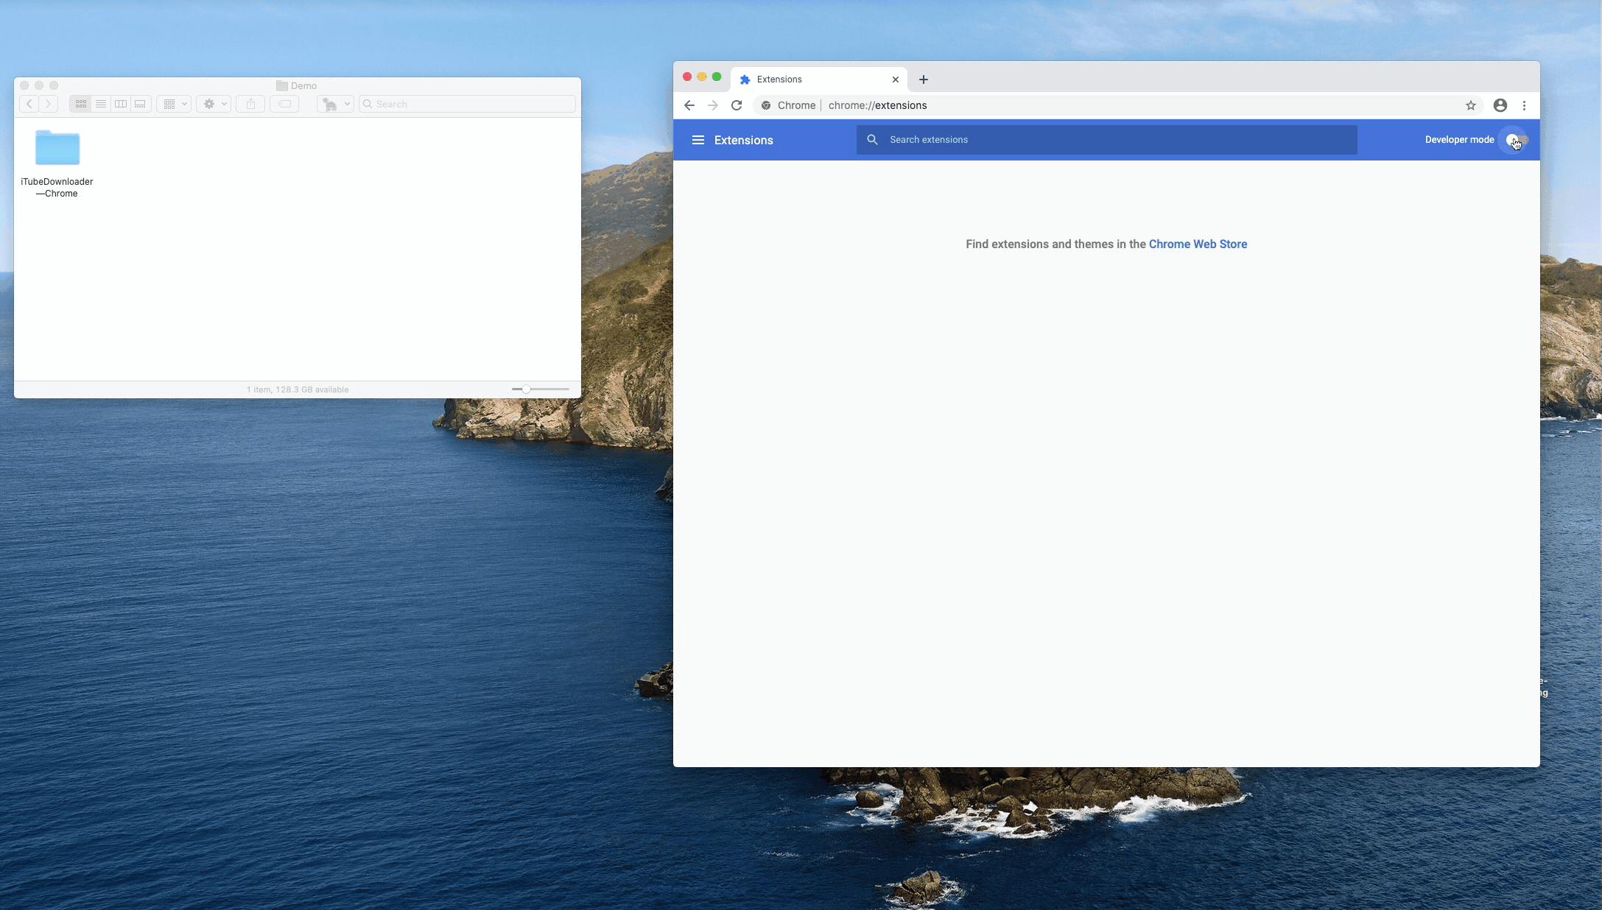Image resolution: width=1602 pixels, height=910 pixels.
Task: Open the Chrome Web Store link
Action: [1198, 244]
